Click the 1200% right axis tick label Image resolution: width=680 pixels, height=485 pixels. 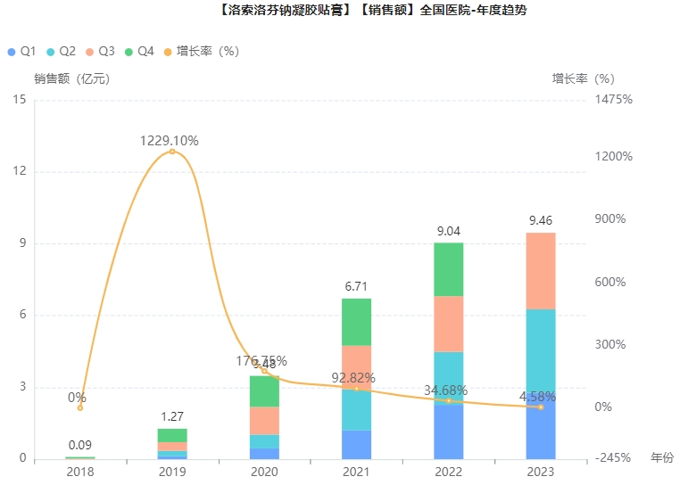point(614,156)
